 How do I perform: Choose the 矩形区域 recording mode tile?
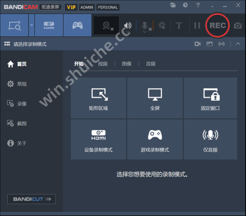tap(99, 98)
